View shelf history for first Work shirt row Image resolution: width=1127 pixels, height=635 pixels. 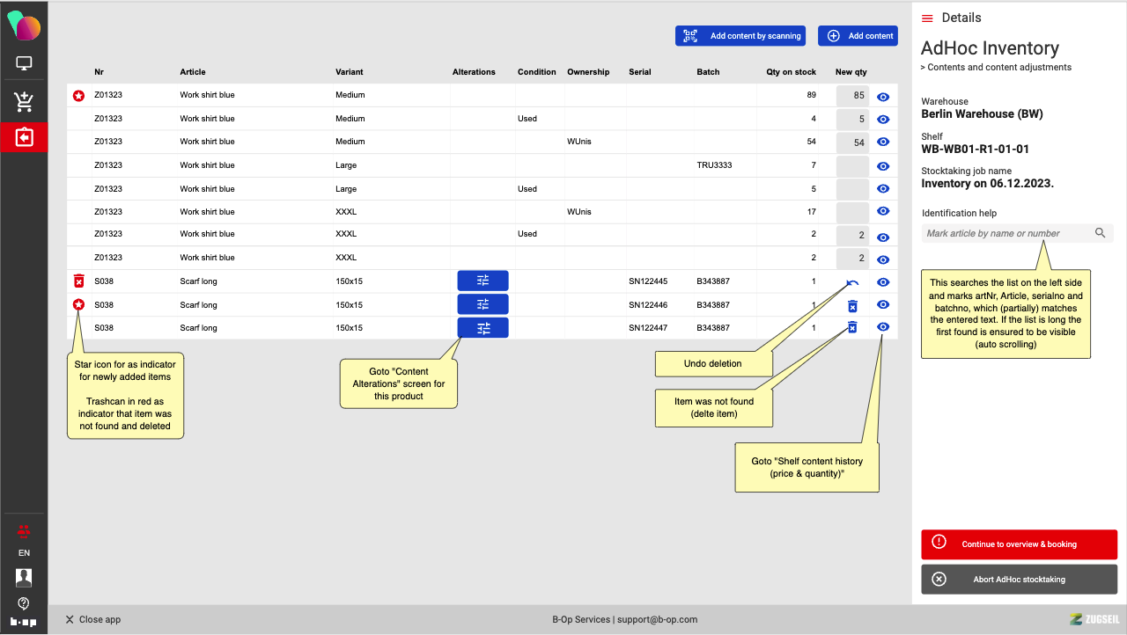tap(883, 97)
